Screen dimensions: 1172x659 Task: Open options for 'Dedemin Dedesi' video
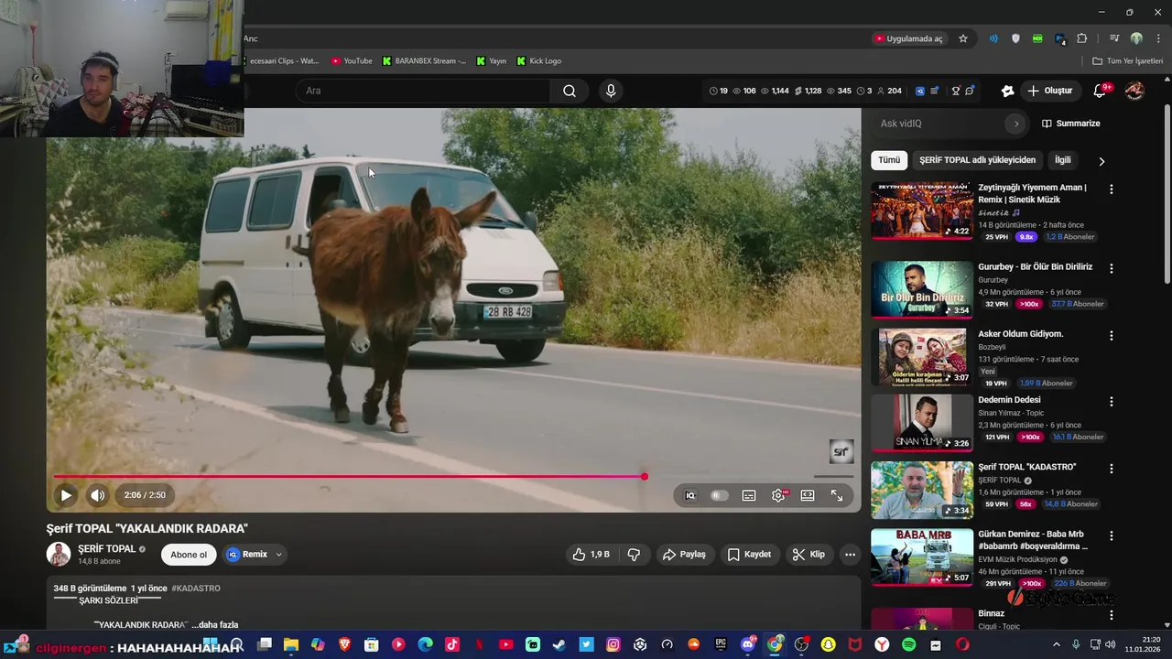pyautogui.click(x=1112, y=402)
